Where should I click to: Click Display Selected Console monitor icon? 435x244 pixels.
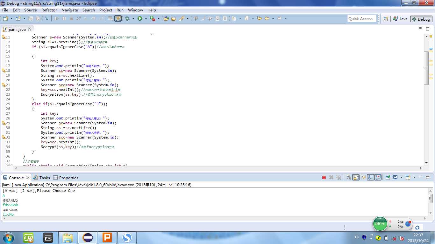coord(395,177)
